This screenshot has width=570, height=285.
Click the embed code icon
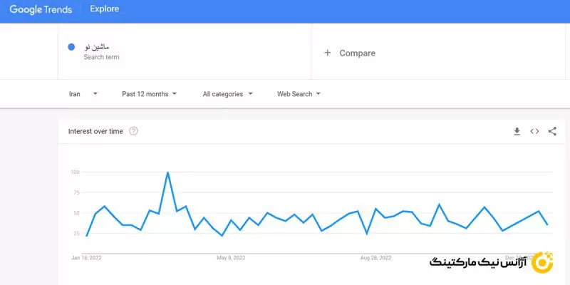pyautogui.click(x=534, y=131)
